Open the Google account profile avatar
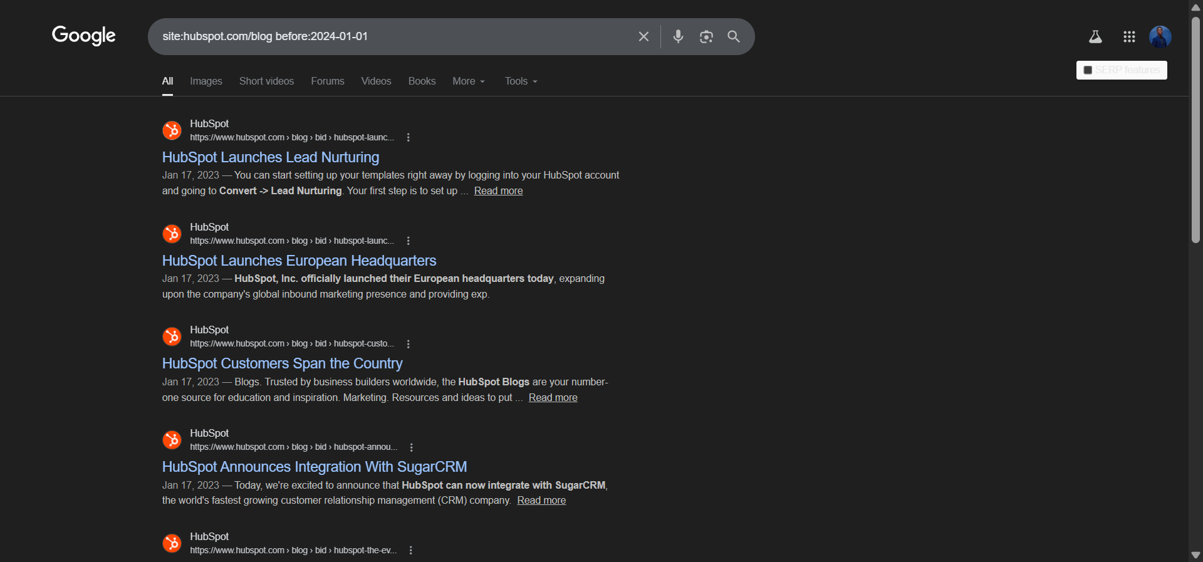The height and width of the screenshot is (562, 1203). (1160, 36)
